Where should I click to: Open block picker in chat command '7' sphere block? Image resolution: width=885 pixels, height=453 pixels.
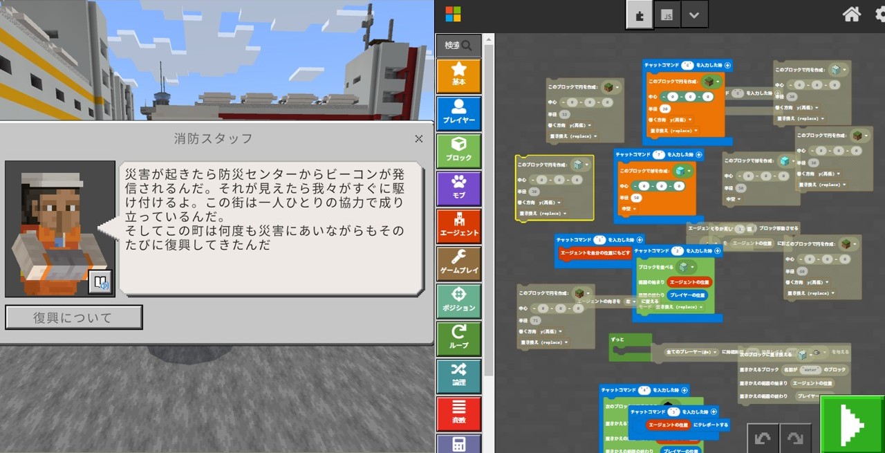point(682,171)
